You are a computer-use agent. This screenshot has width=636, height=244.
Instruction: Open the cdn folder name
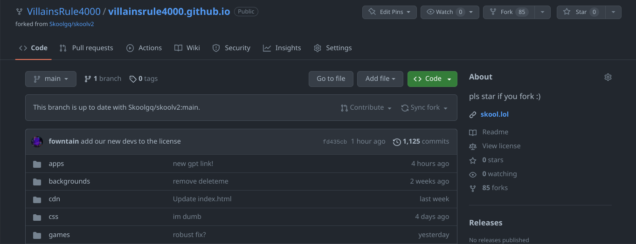pos(55,199)
